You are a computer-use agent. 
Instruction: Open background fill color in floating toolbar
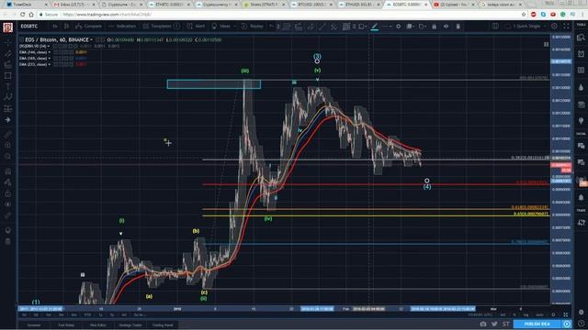[x=411, y=27]
